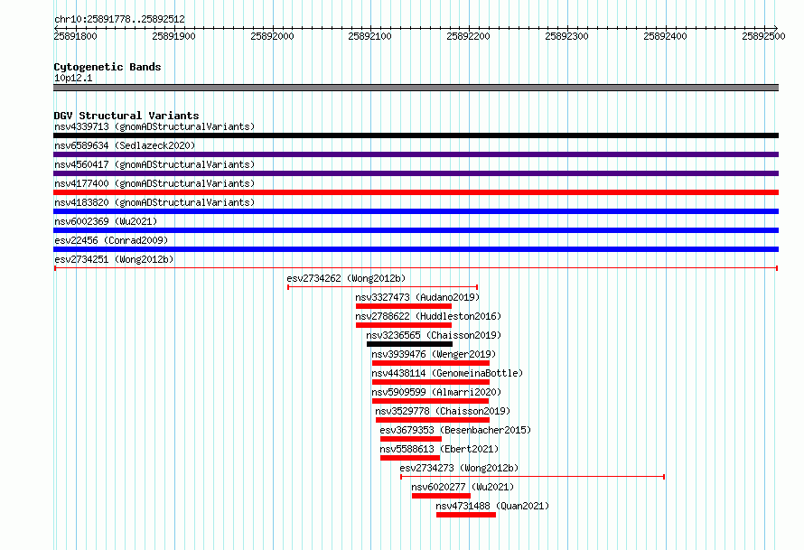The height and width of the screenshot is (550, 804).
Task: Select the red bar under nsv4177400
Action: click(x=416, y=192)
